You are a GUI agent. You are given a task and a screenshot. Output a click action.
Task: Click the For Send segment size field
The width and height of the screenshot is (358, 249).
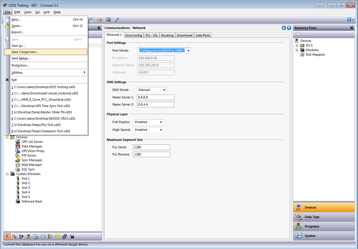(152, 147)
